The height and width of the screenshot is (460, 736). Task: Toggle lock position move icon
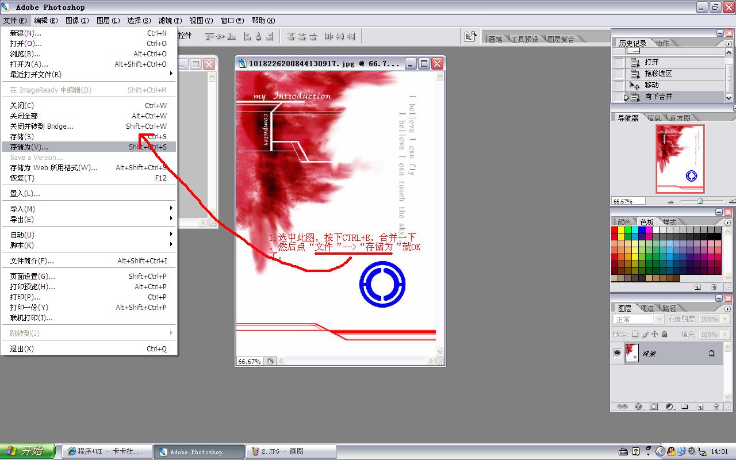coord(655,334)
